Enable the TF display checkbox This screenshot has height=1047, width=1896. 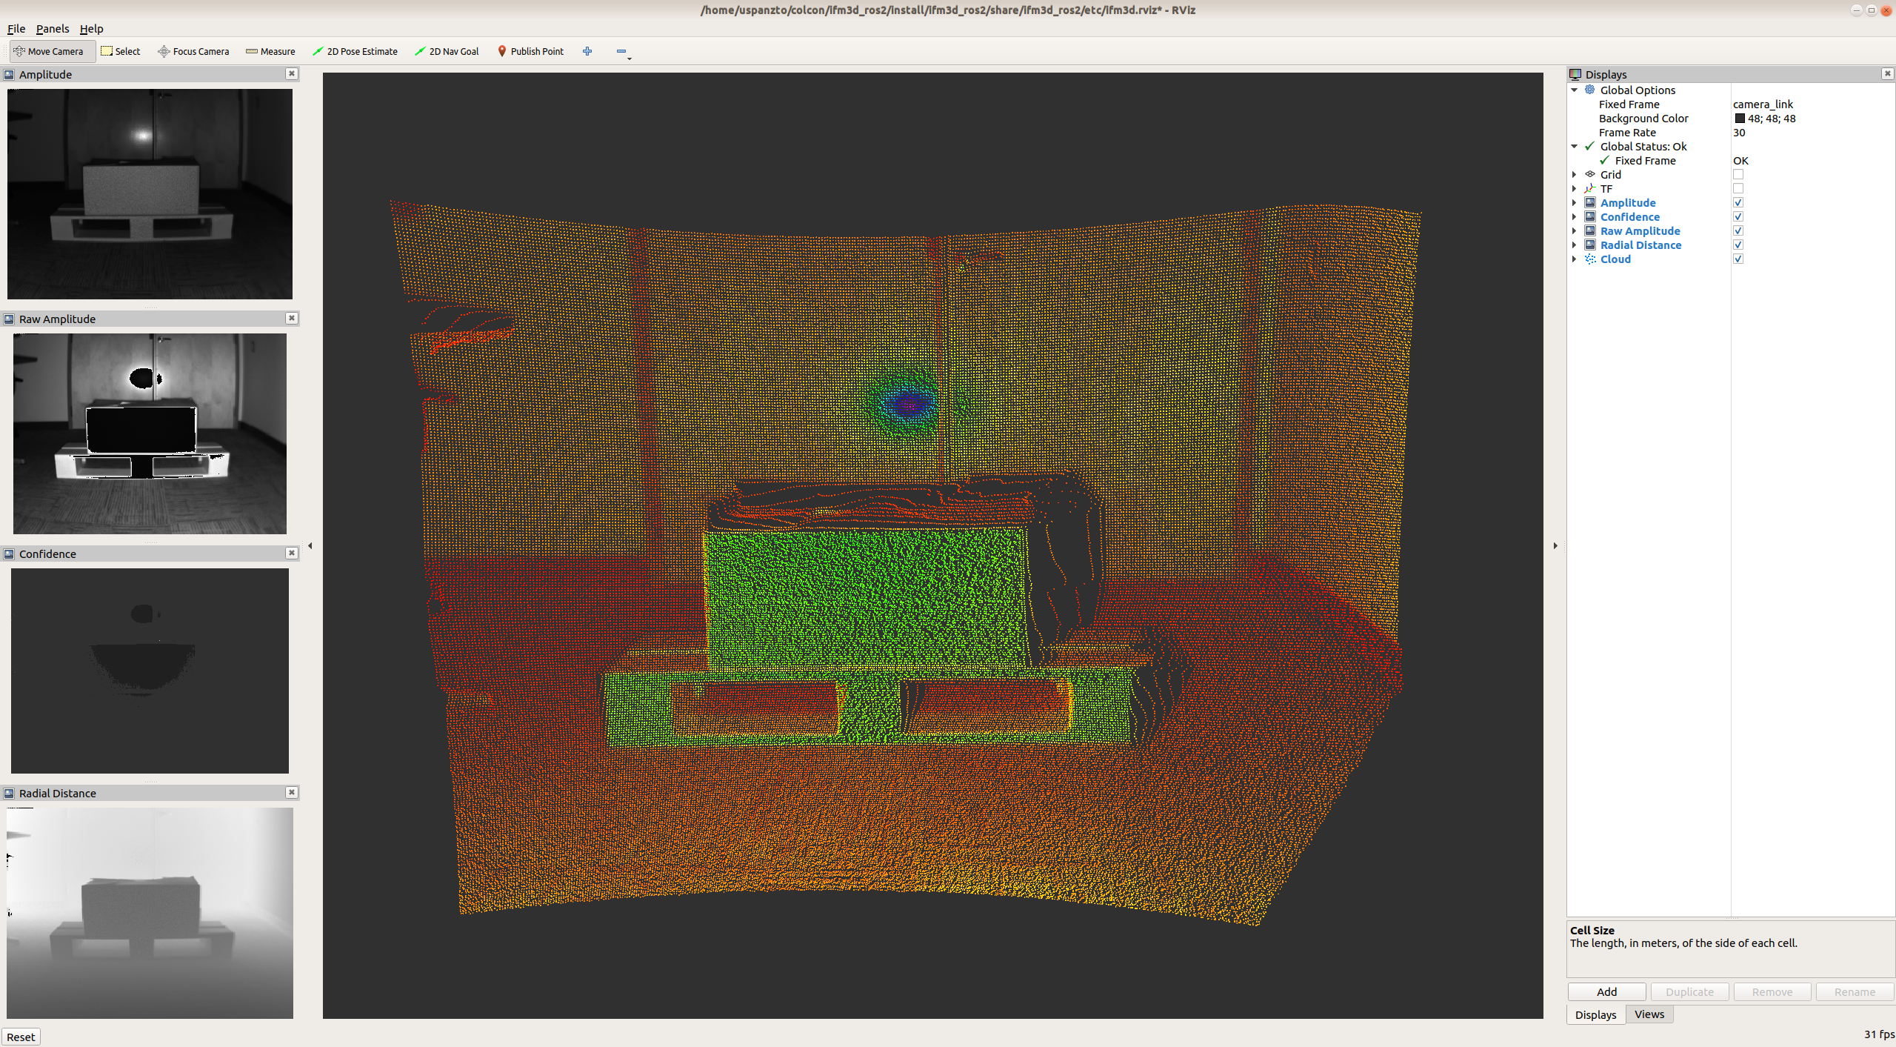coord(1738,189)
